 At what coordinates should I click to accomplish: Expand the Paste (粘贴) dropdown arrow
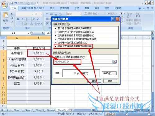point(6,24)
